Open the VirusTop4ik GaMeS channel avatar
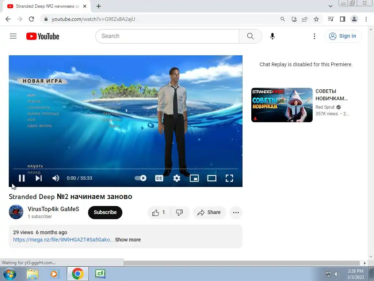This screenshot has height=281, width=374. point(16,212)
